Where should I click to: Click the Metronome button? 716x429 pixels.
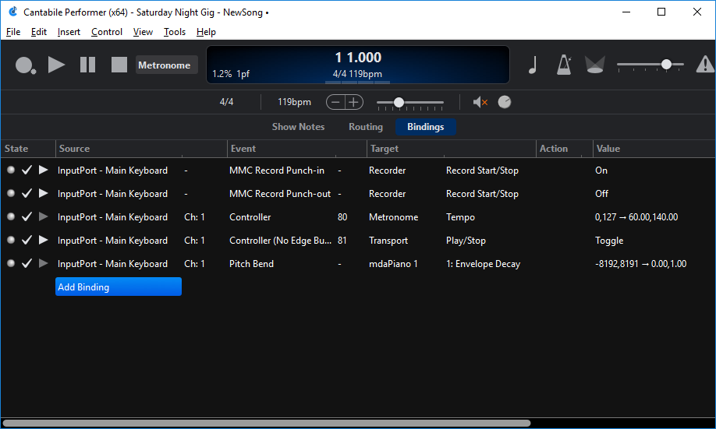167,65
